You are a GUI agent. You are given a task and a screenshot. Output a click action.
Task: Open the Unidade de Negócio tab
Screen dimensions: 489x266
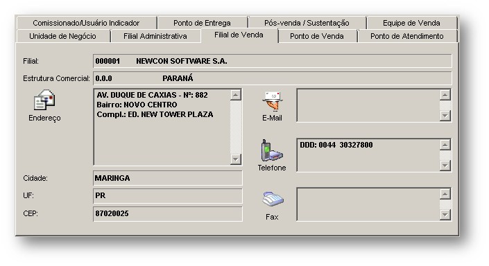coord(63,36)
